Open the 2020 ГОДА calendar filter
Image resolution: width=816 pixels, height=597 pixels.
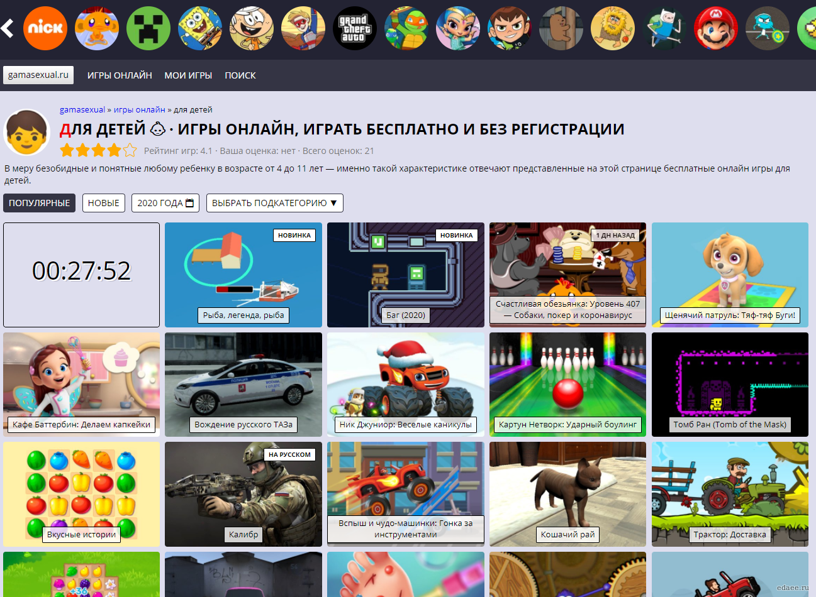(165, 203)
